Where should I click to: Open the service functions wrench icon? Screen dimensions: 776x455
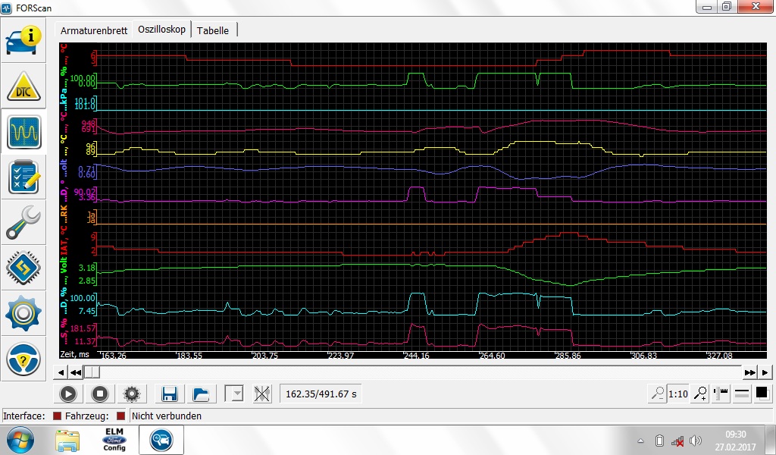(23, 222)
